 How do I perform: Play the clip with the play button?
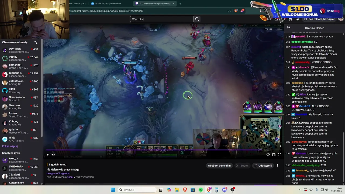point(47,155)
